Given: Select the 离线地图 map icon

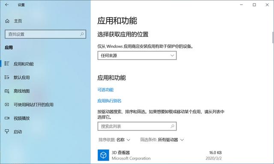Looking at the screenshot, I should 7,91.
